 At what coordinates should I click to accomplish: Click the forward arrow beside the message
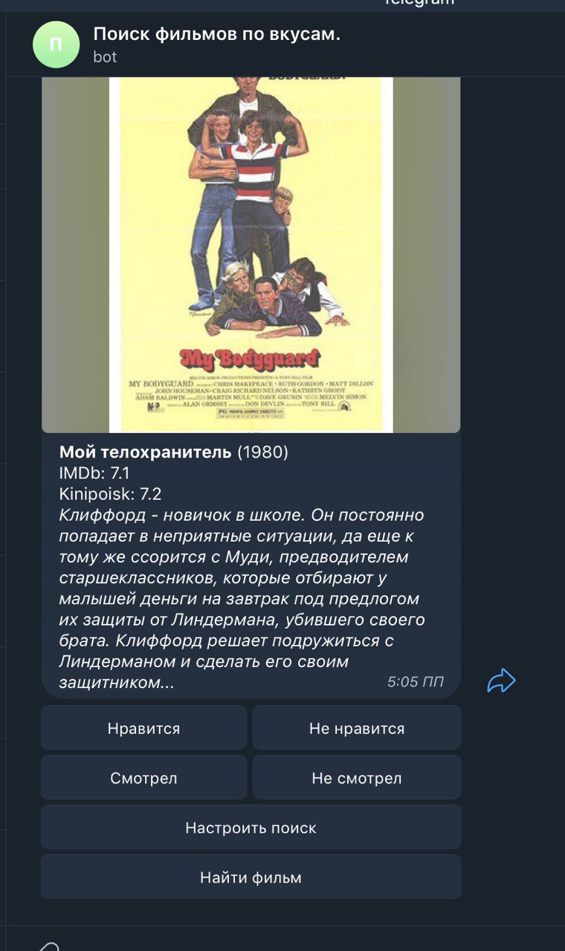pos(502,681)
